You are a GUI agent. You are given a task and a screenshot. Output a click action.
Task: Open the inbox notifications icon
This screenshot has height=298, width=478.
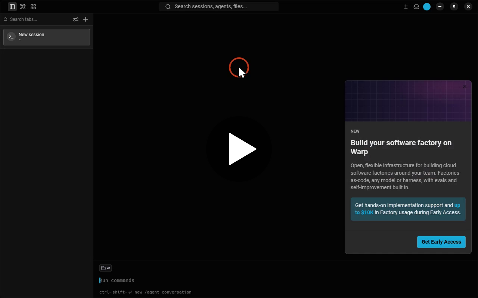(x=416, y=7)
